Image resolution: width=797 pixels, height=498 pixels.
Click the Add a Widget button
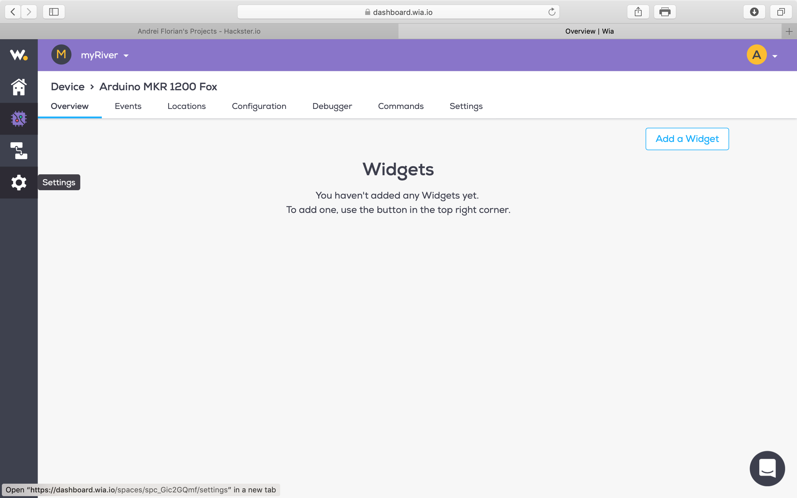click(x=687, y=139)
